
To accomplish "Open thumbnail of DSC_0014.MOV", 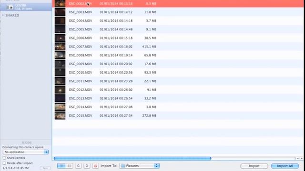I will [60, 107].
